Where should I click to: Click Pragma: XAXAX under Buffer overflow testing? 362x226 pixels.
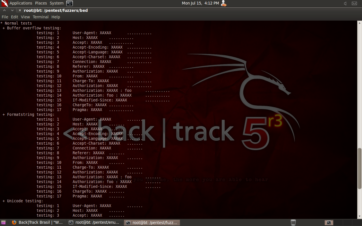click(87, 110)
